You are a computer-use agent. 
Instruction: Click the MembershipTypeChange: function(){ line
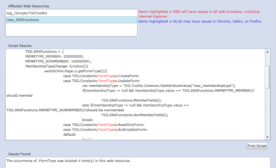(56, 66)
